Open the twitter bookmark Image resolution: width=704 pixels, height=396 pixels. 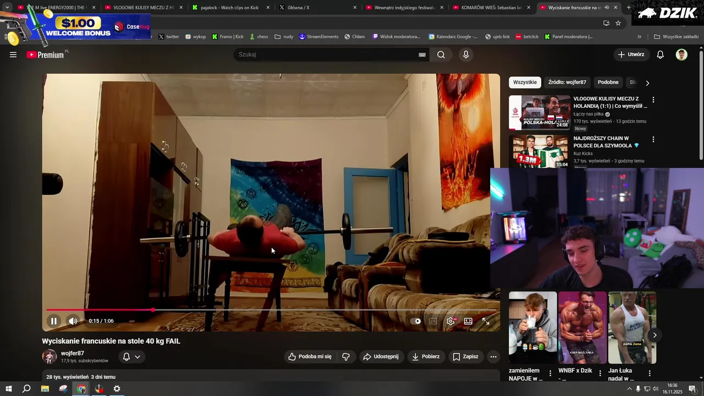pos(169,37)
